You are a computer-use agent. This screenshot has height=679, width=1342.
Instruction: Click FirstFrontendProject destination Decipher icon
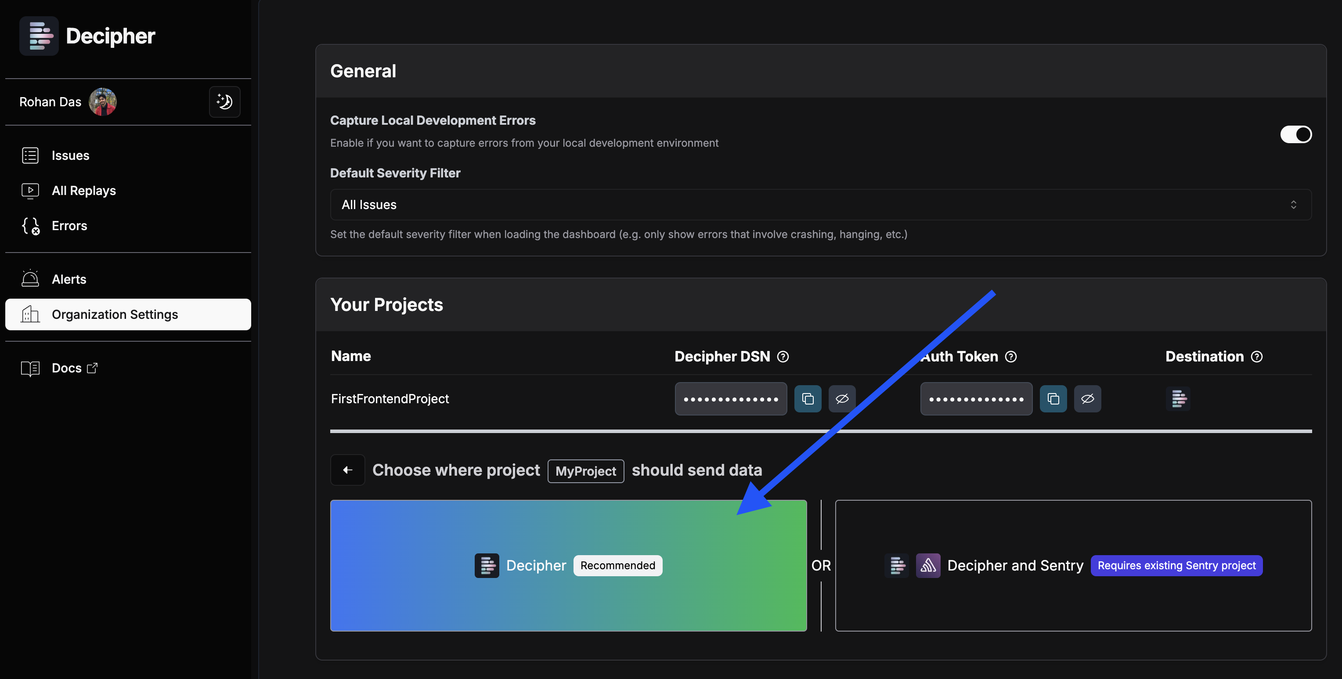click(x=1178, y=399)
